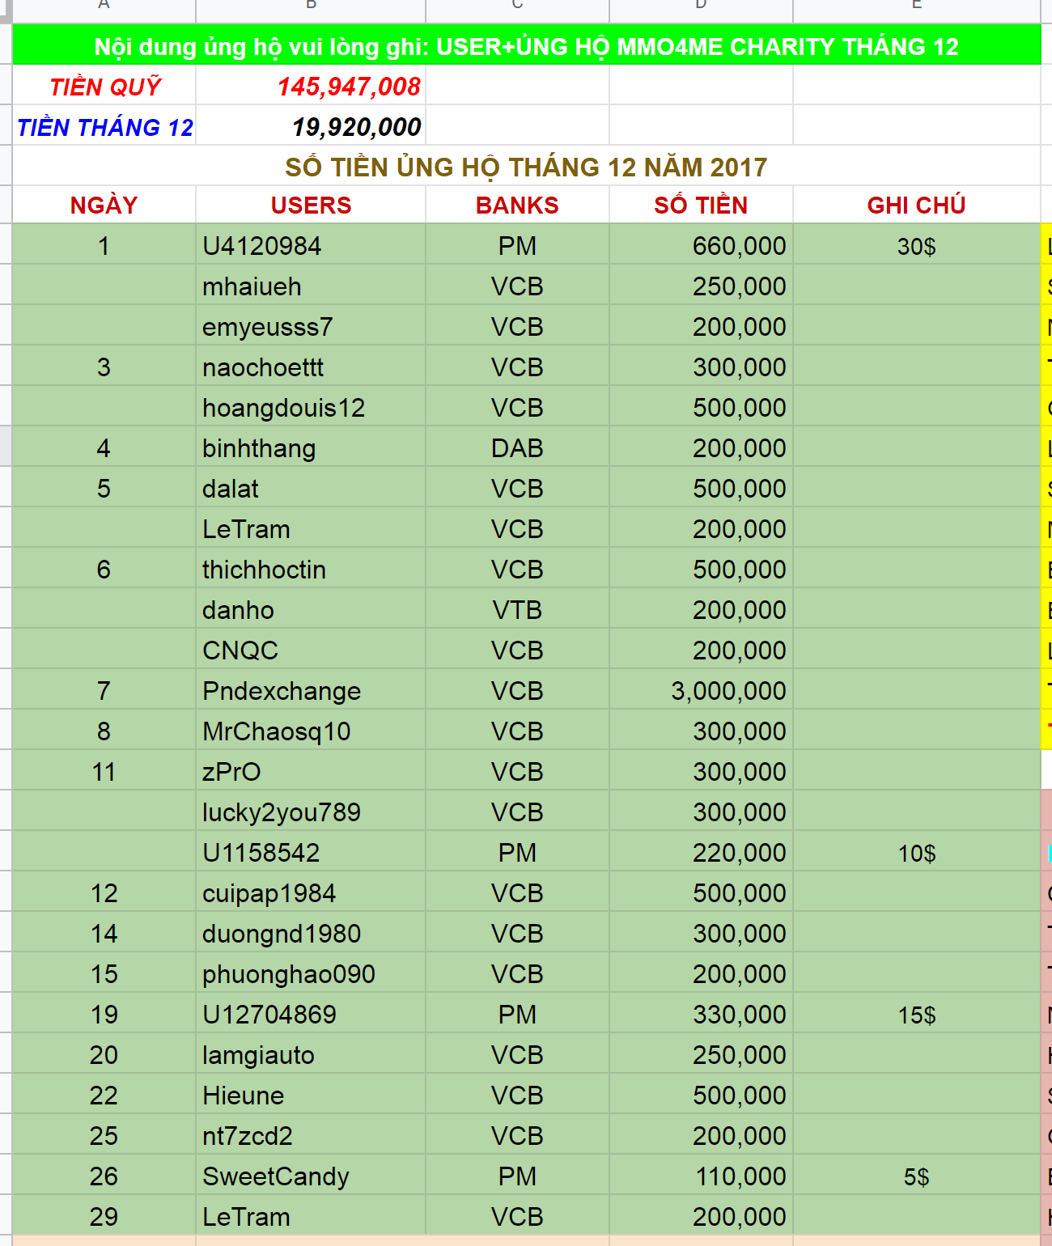Click the green charity instructions banner
Viewport: 1052px width, 1246px height.
tap(526, 46)
